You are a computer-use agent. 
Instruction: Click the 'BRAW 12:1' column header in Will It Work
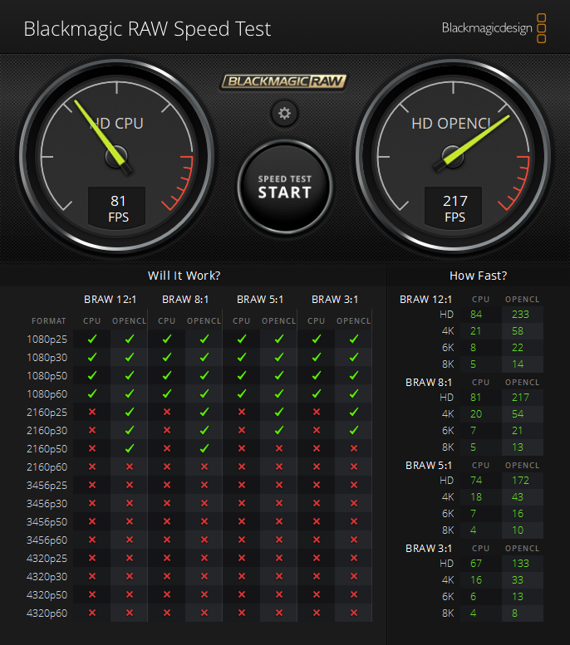click(110, 300)
